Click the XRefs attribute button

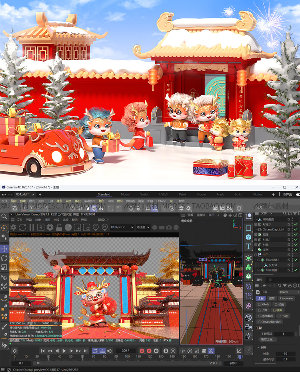264,305
